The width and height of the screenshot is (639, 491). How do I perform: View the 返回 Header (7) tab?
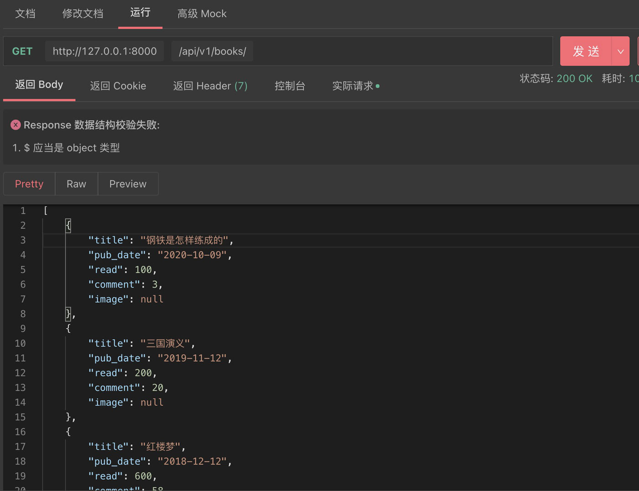[x=210, y=86]
